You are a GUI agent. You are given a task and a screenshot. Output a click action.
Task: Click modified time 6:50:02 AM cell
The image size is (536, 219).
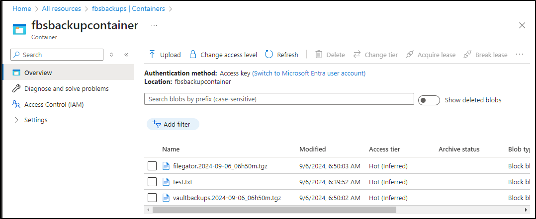tap(330, 198)
